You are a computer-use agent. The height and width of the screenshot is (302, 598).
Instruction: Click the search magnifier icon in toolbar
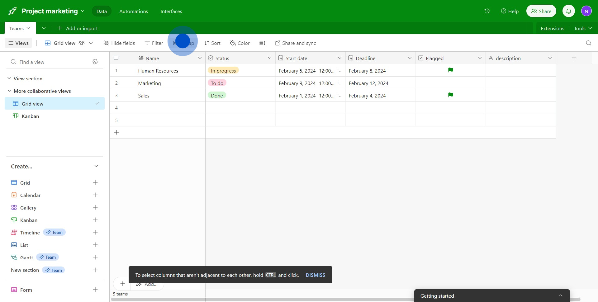(x=588, y=43)
